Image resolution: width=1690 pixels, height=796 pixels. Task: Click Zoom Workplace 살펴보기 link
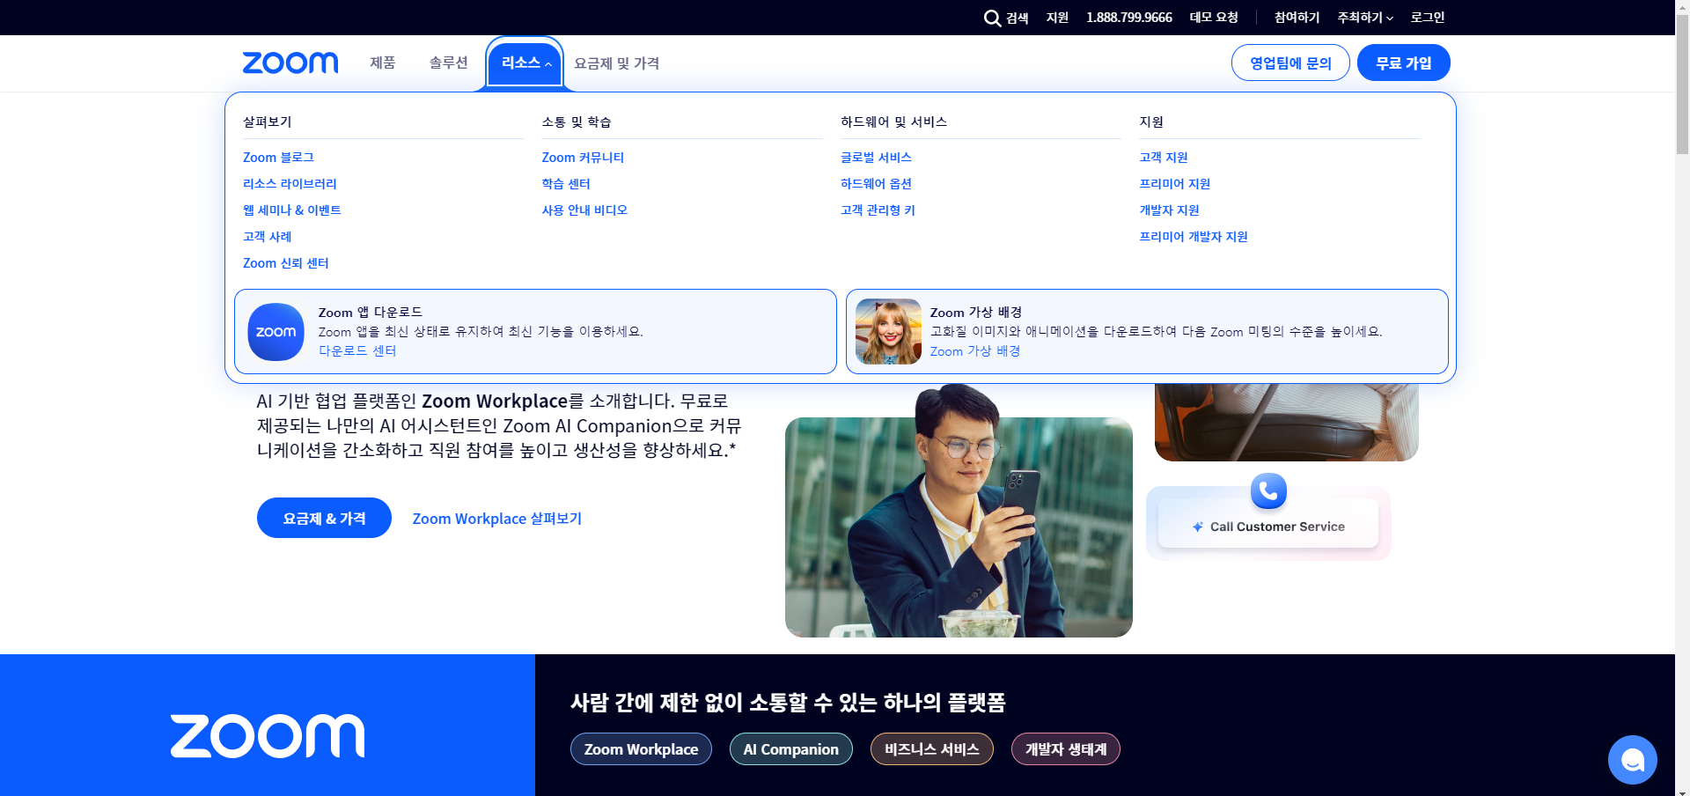coord(497,519)
